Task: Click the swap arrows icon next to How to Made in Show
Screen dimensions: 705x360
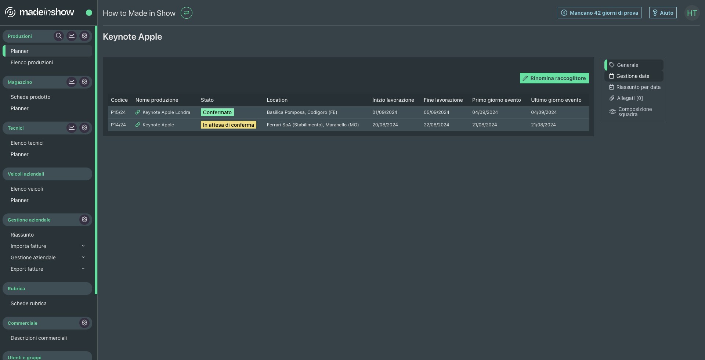Action: click(x=187, y=13)
